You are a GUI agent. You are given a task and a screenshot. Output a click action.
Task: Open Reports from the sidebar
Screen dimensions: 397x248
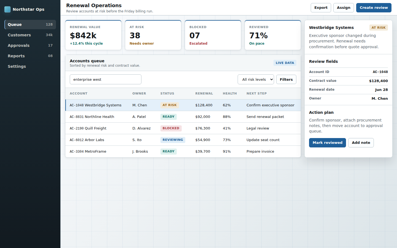30,56
